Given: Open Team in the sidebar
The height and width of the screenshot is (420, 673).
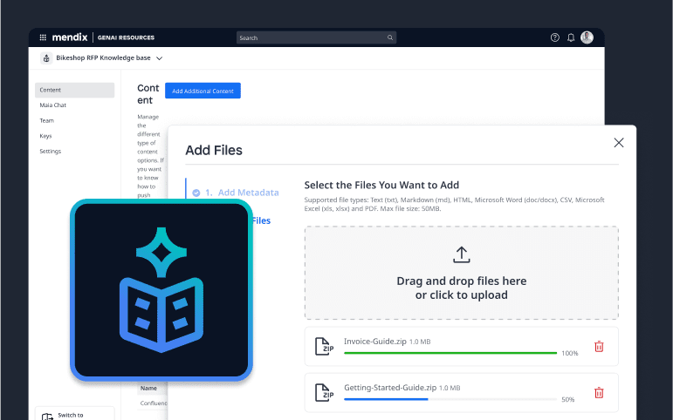Looking at the screenshot, I should click(x=47, y=120).
